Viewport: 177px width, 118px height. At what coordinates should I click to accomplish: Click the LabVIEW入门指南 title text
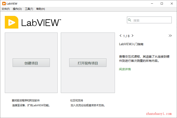(x=131, y=44)
